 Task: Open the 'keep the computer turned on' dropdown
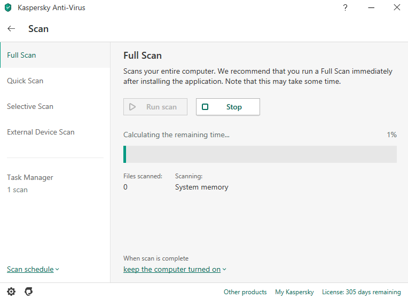click(175, 269)
